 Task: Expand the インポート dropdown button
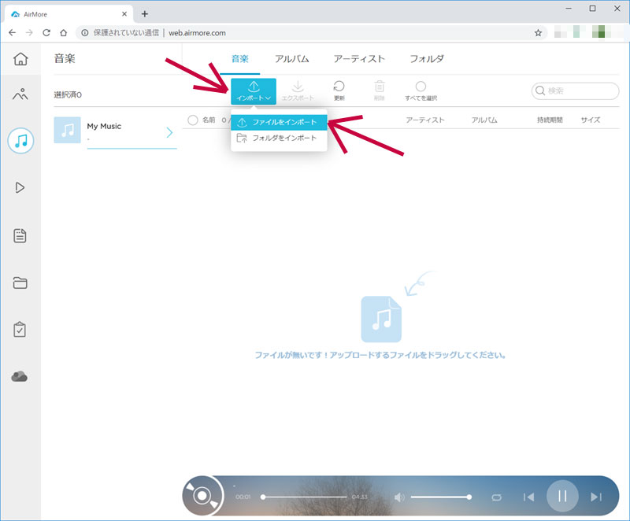coord(254,91)
